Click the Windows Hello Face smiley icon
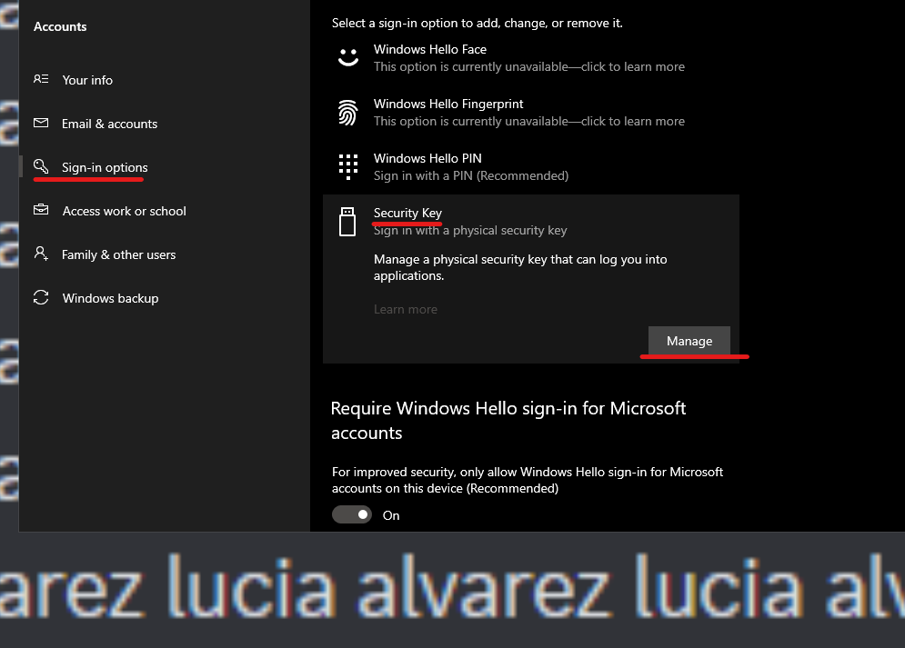Viewport: 905px width, 648px height. click(348, 57)
